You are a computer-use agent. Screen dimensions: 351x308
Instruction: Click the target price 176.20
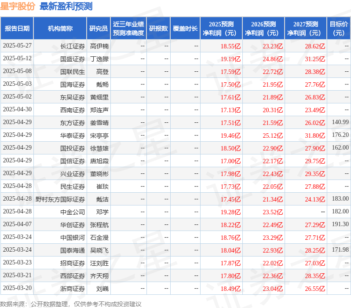click(340, 135)
